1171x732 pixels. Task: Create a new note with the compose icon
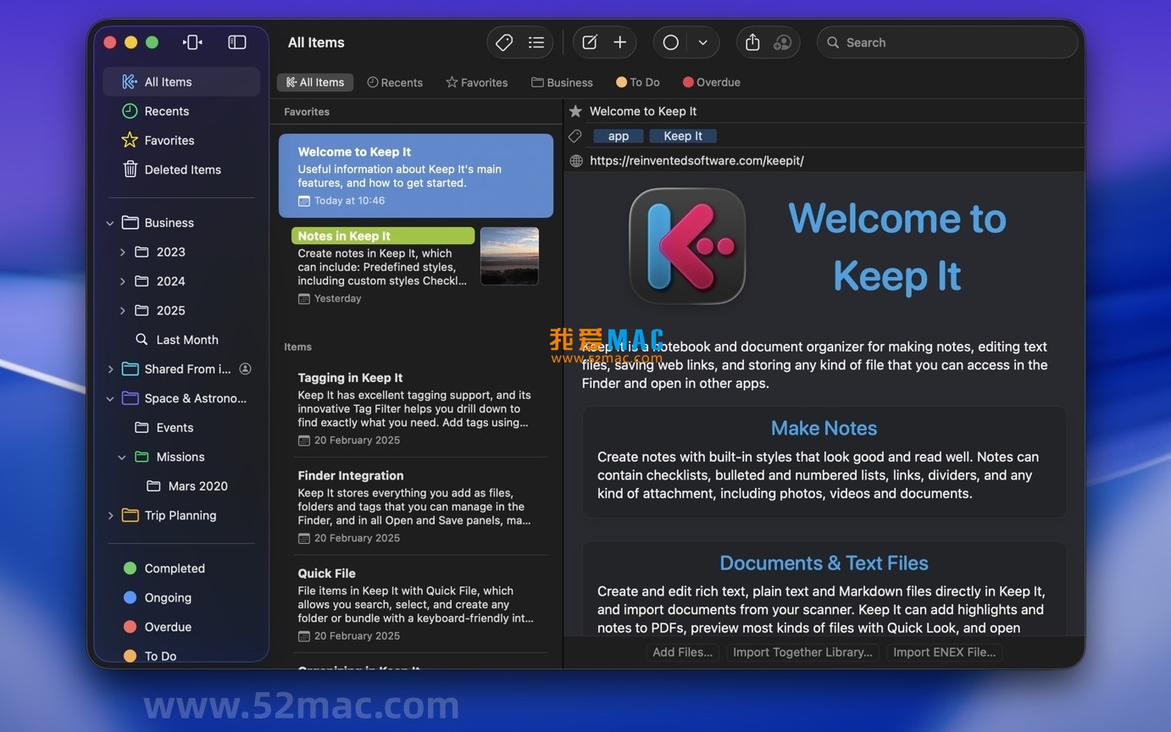tap(589, 42)
